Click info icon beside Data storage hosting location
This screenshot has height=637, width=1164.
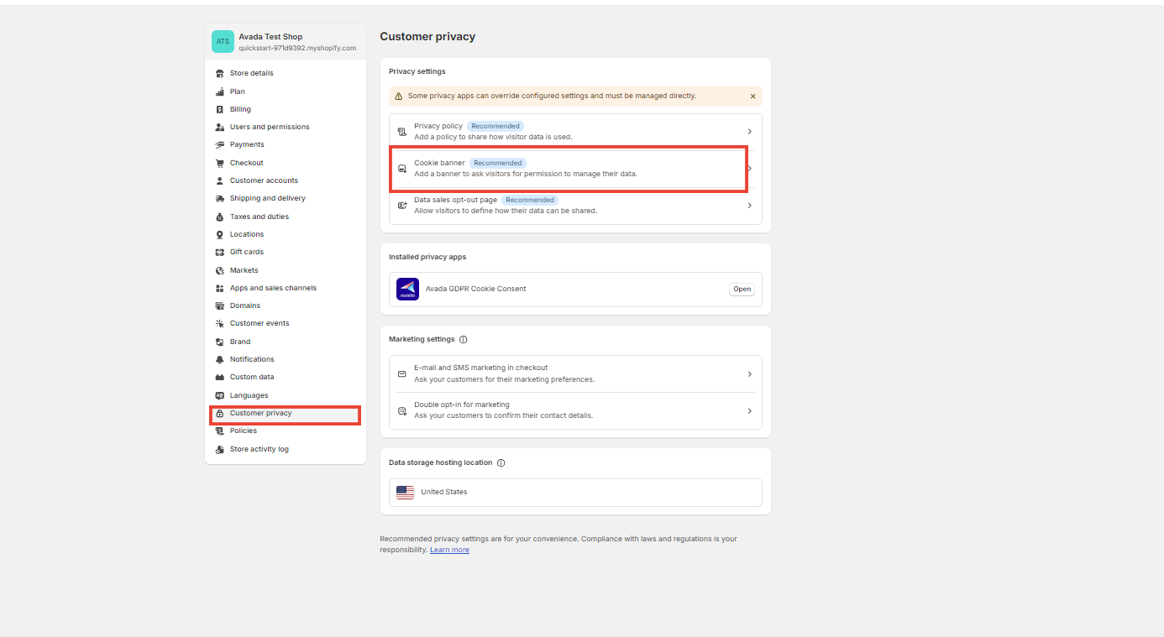[x=501, y=462]
